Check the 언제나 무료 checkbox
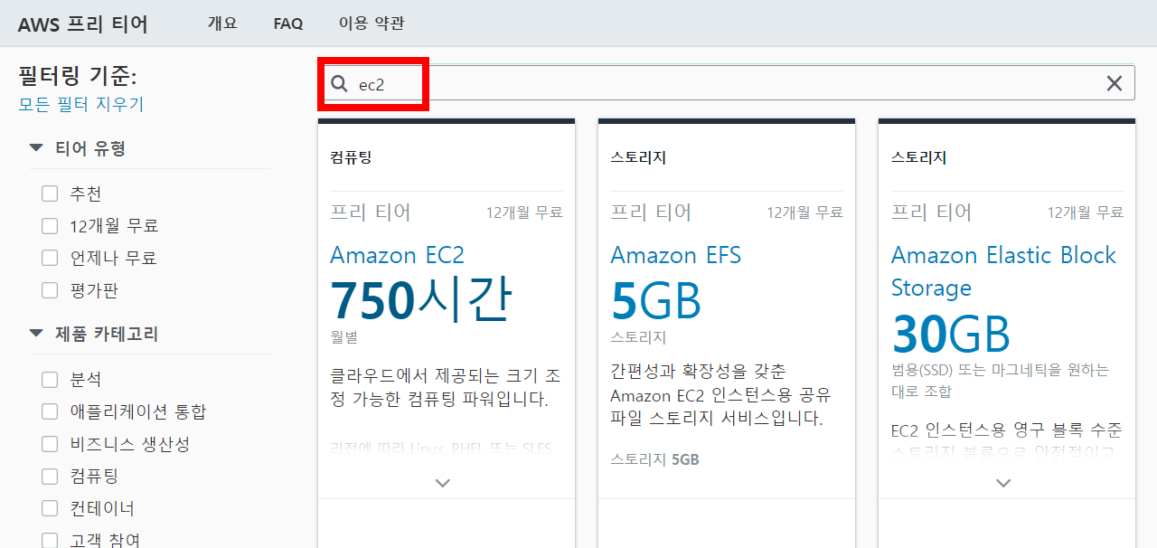This screenshot has height=548, width=1157. coord(50,258)
